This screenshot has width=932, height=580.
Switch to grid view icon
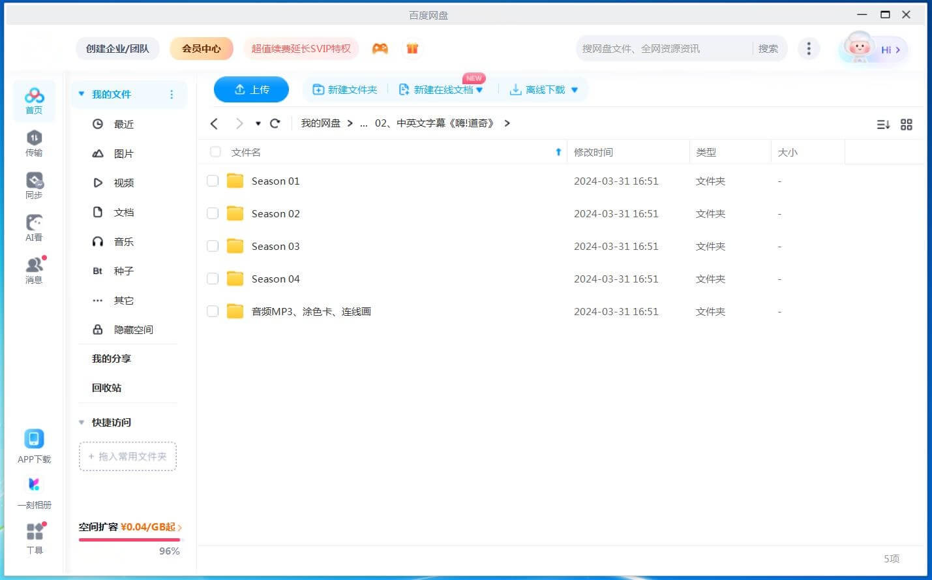pyautogui.click(x=906, y=125)
